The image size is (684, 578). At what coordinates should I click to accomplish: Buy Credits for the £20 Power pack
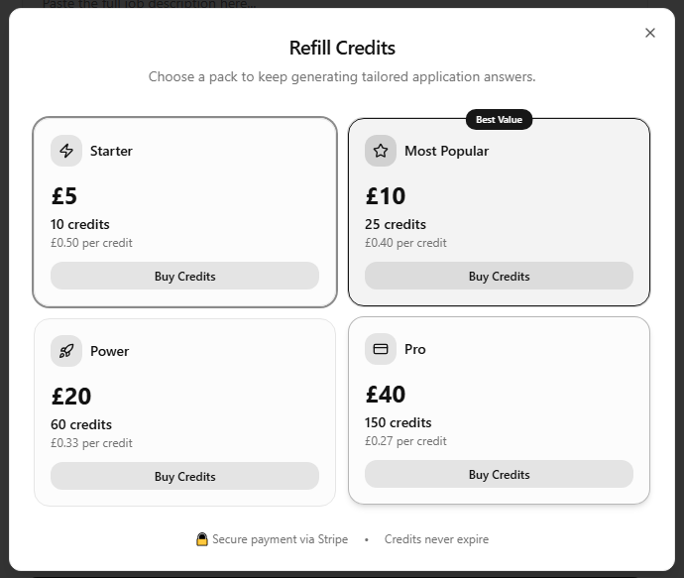click(x=184, y=476)
